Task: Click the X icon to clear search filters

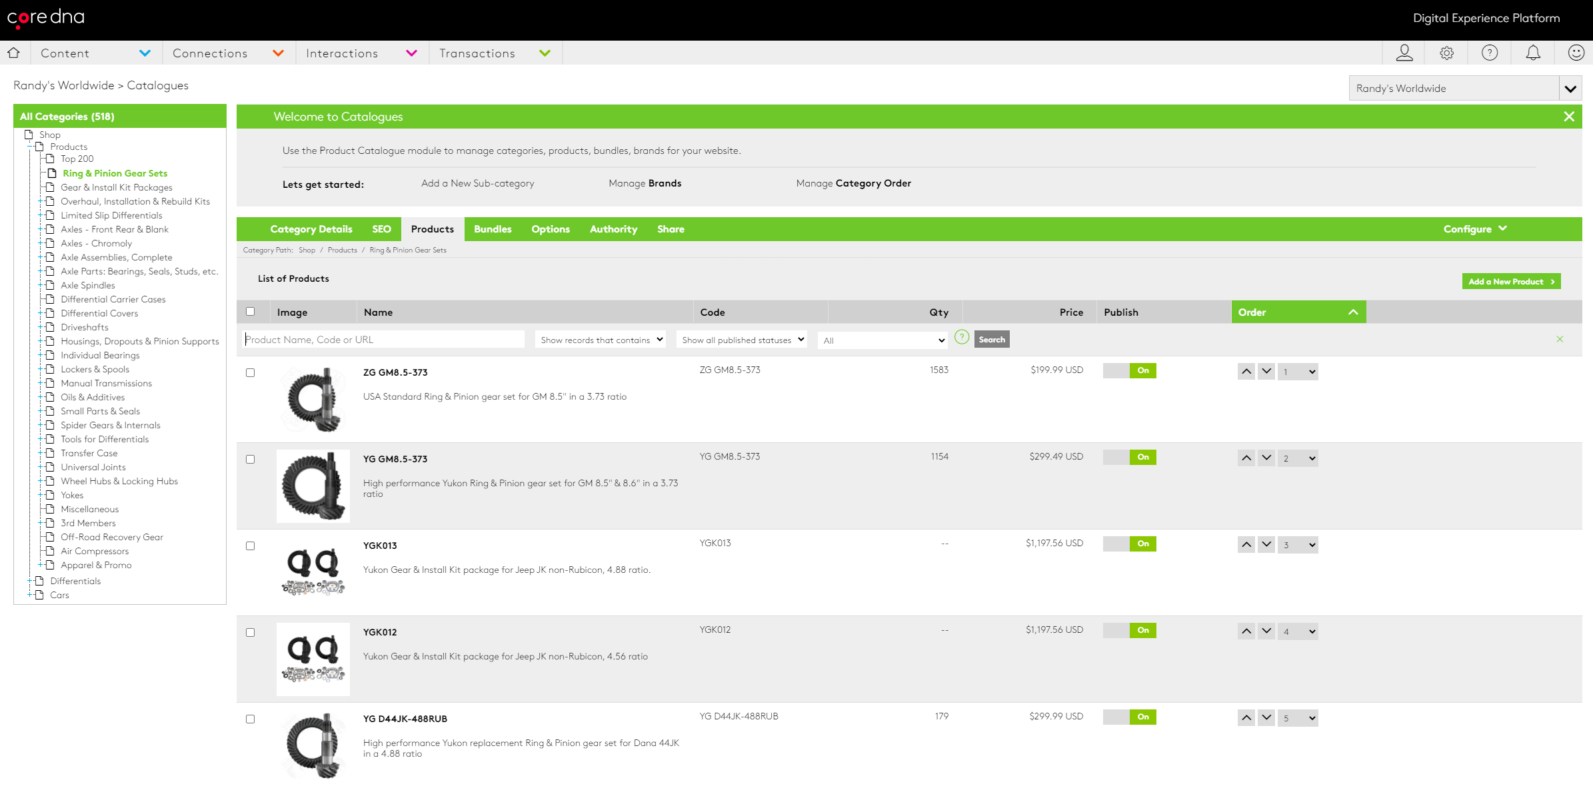Action: point(1560,339)
